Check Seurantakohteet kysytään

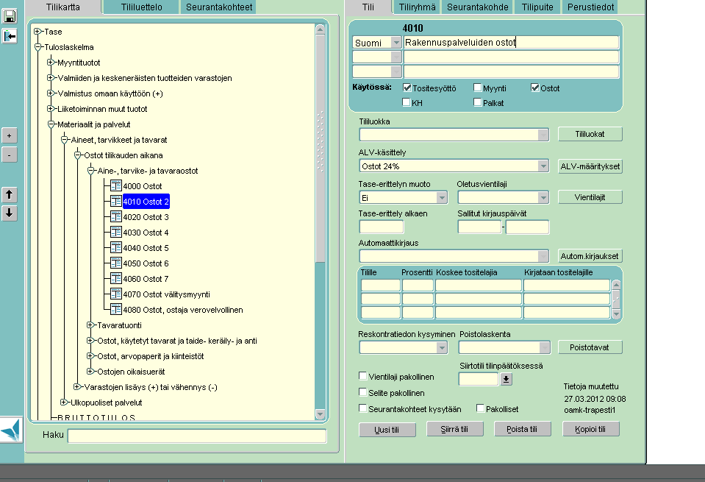363,408
